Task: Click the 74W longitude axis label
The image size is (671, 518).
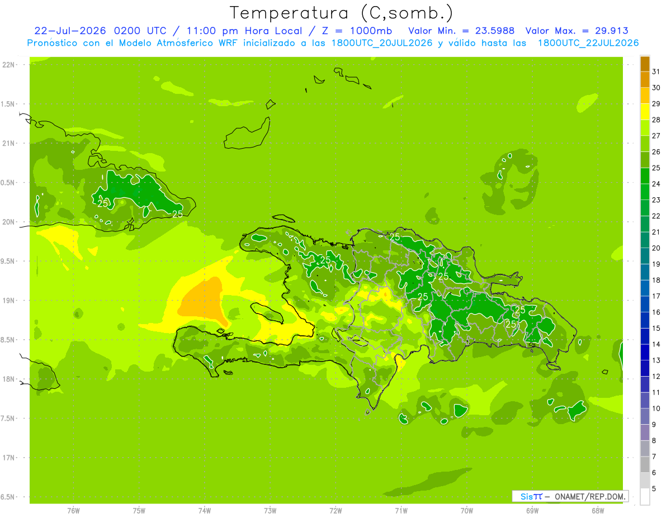Action: pyautogui.click(x=205, y=511)
